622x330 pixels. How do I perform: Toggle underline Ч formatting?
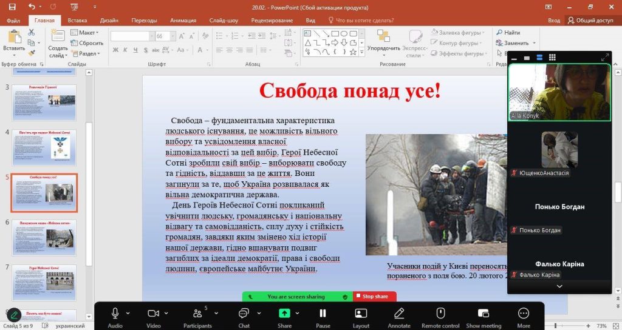[x=135, y=50]
